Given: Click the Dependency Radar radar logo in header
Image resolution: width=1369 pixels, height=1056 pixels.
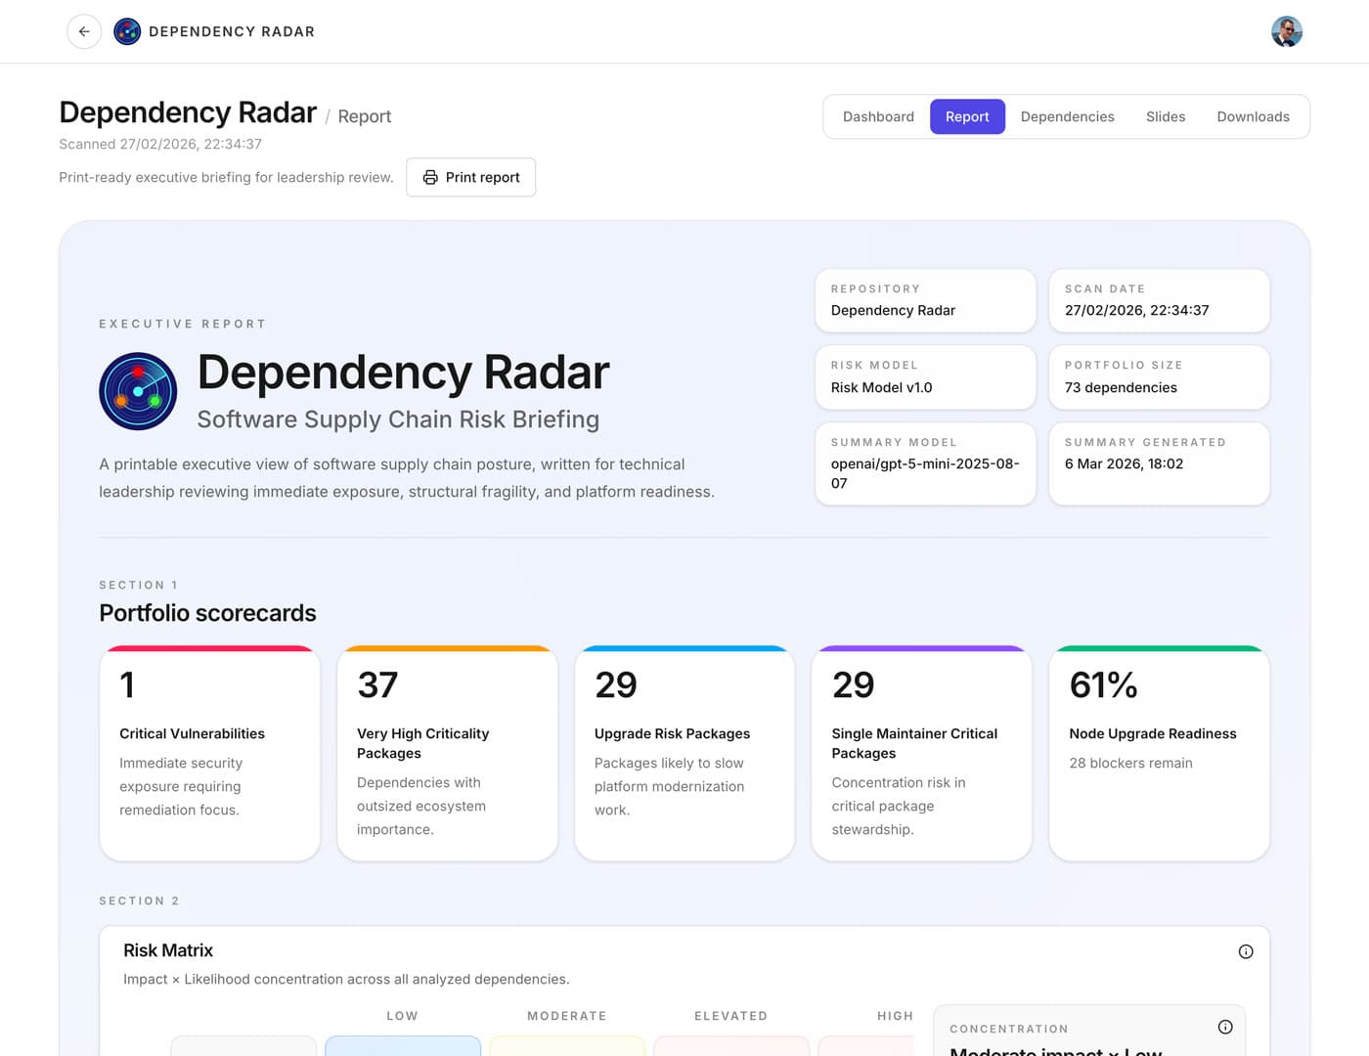Looking at the screenshot, I should point(127,31).
